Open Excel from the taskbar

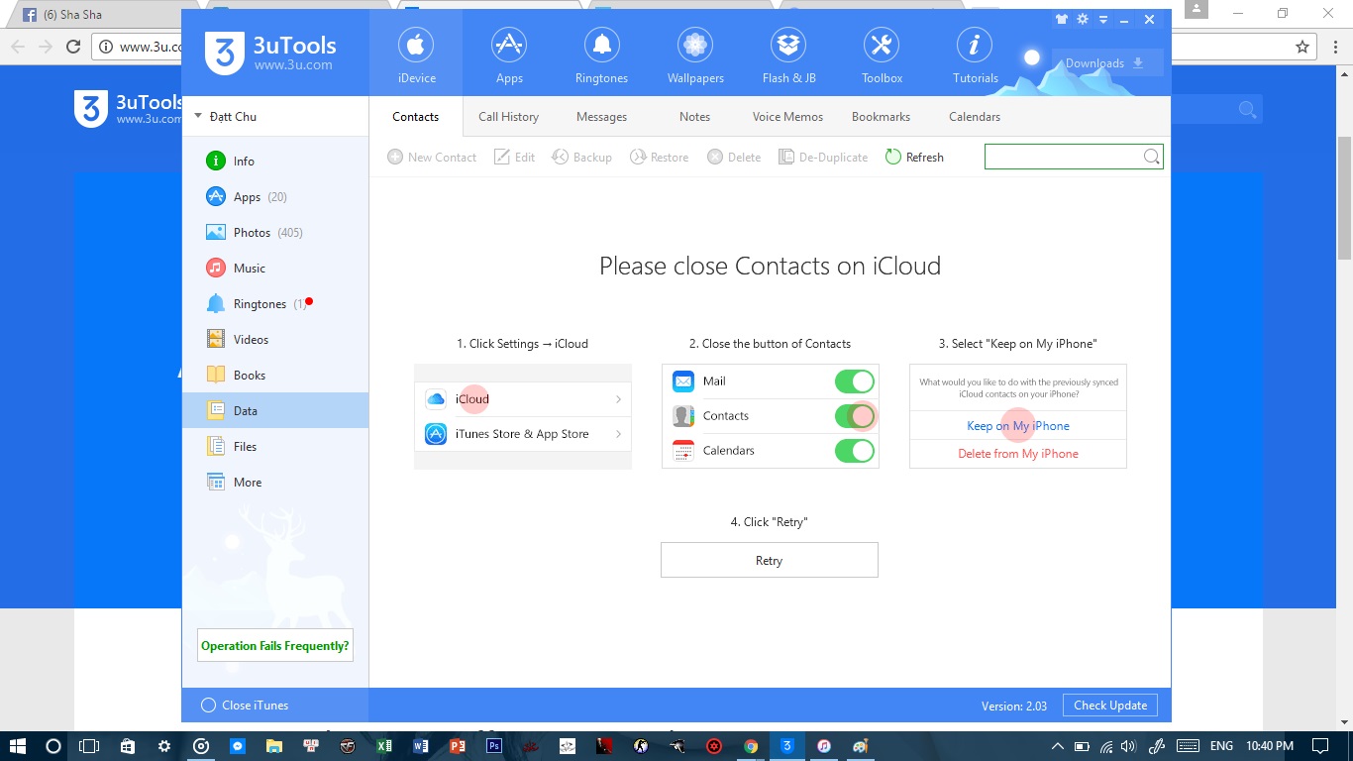(x=384, y=746)
